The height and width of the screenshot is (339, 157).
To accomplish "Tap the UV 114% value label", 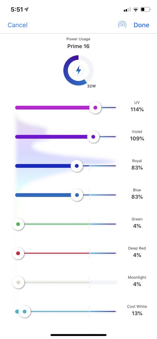I will [x=137, y=109].
